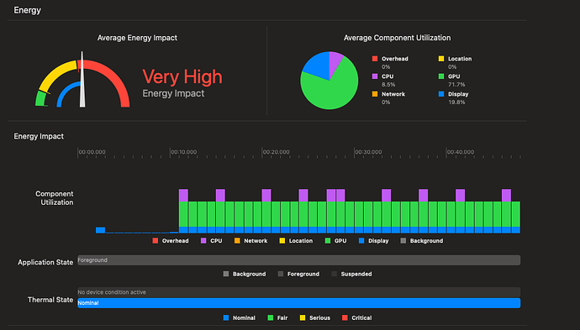Image resolution: width=580 pixels, height=330 pixels.
Task: Click the red Overhead swatch in pie legend
Action: (375, 59)
